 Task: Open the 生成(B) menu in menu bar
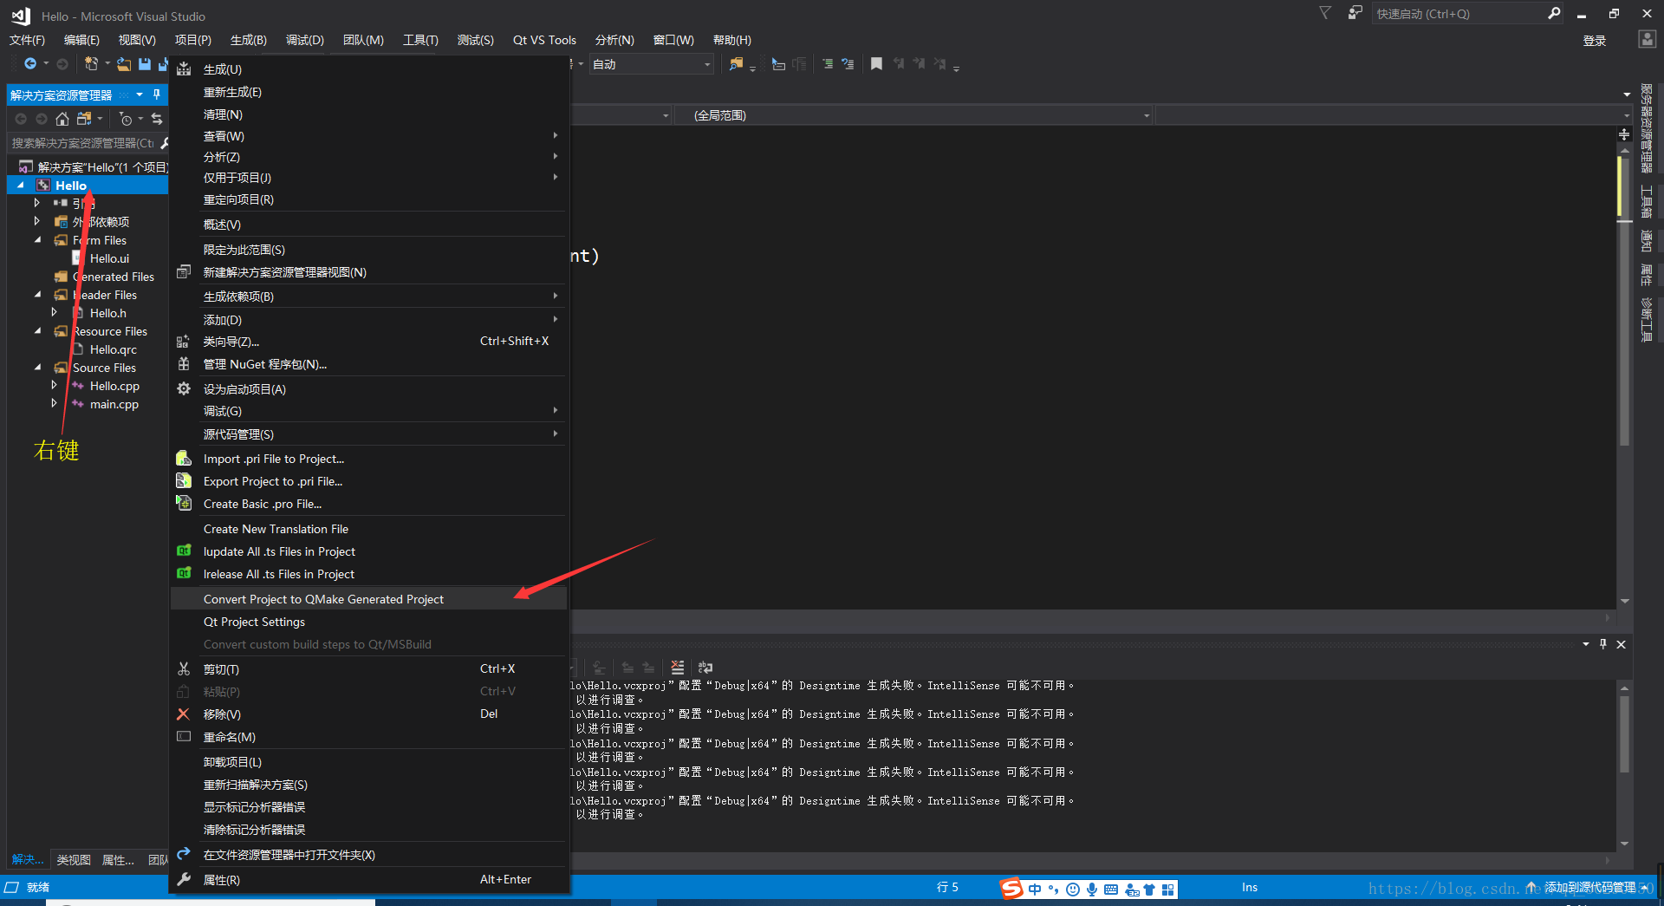pyautogui.click(x=249, y=40)
